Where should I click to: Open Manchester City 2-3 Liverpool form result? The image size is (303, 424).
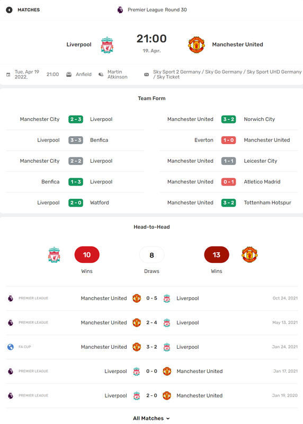[75, 119]
